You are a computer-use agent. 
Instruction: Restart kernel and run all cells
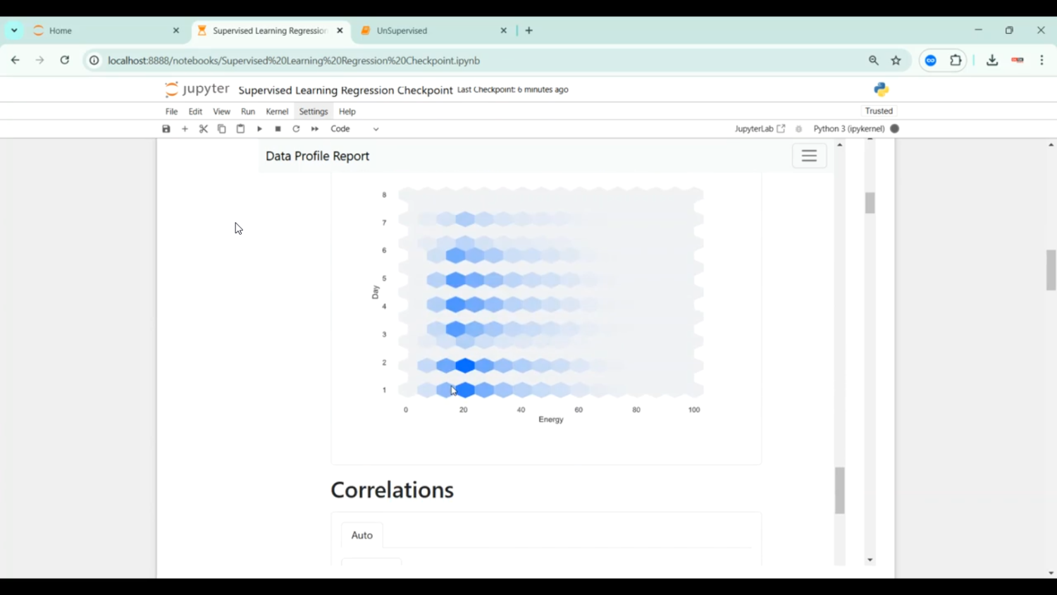click(x=315, y=129)
